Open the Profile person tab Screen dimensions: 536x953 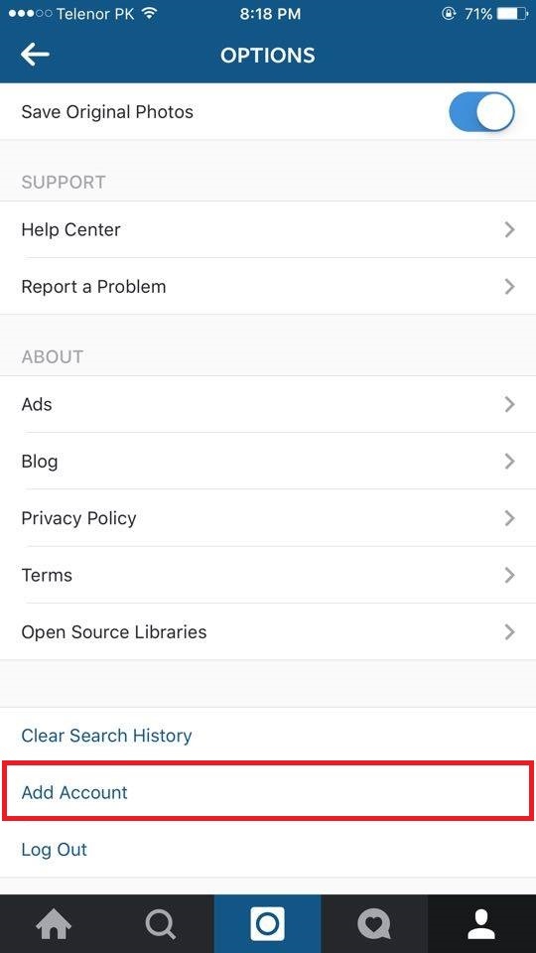point(482,924)
